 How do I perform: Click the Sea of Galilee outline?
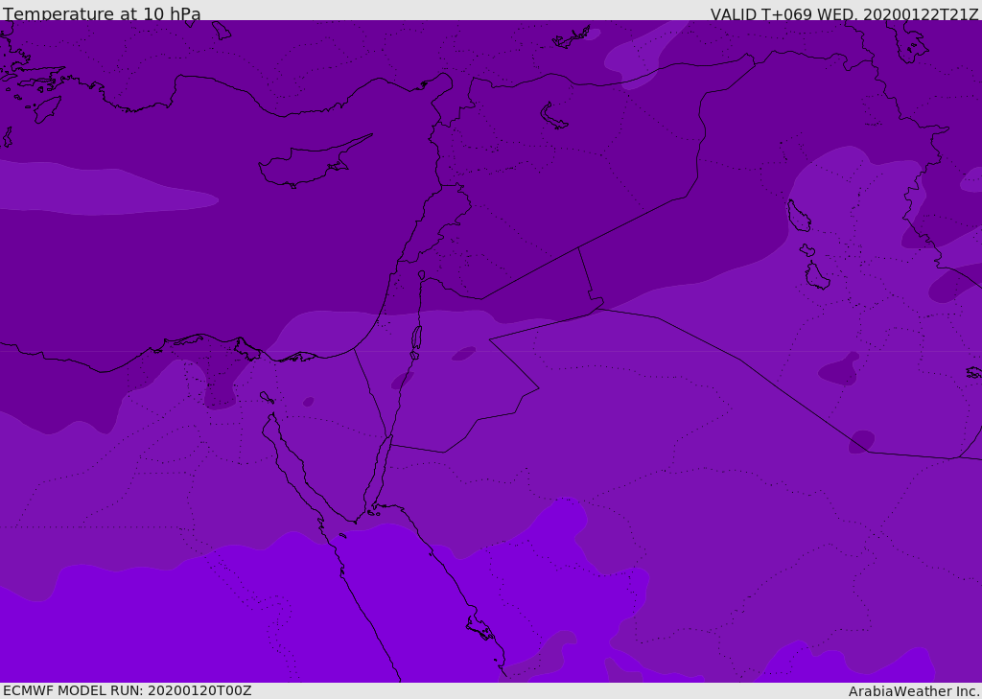[421, 275]
